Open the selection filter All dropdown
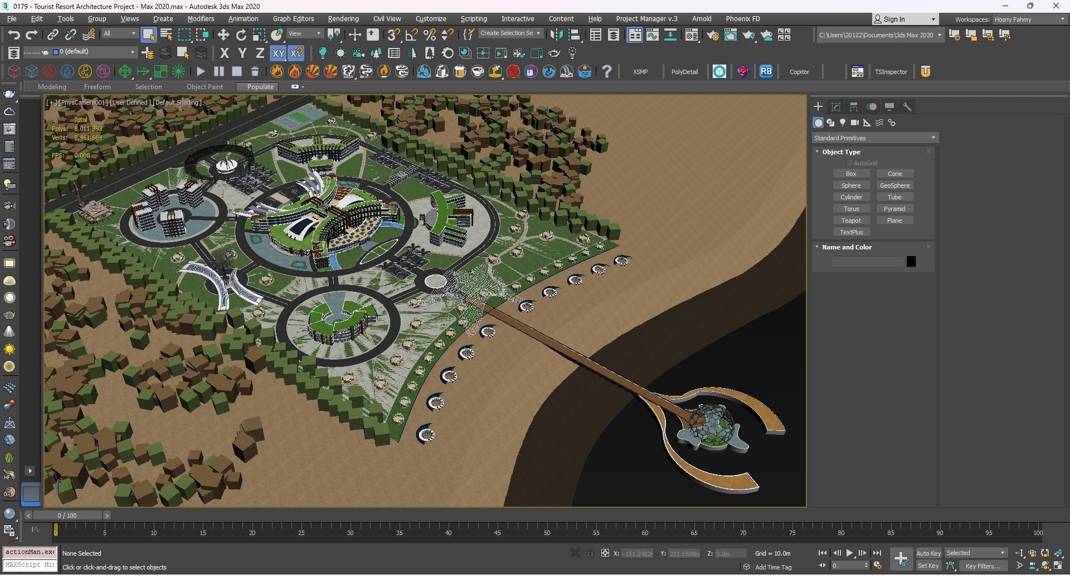Viewport: 1070px width, 579px height. click(x=119, y=33)
